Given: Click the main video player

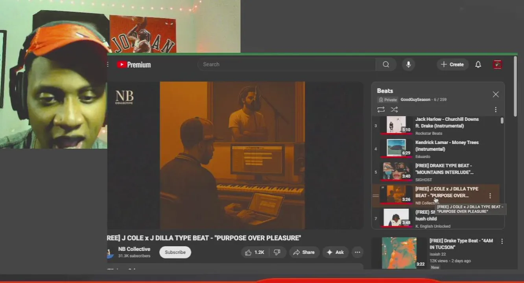Looking at the screenshot, I should (235, 155).
